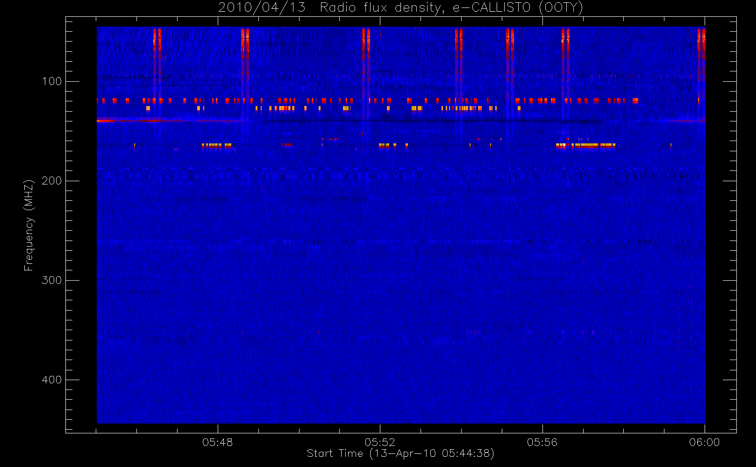
Task: Click the 400 frequency tick label
Action: coord(52,380)
